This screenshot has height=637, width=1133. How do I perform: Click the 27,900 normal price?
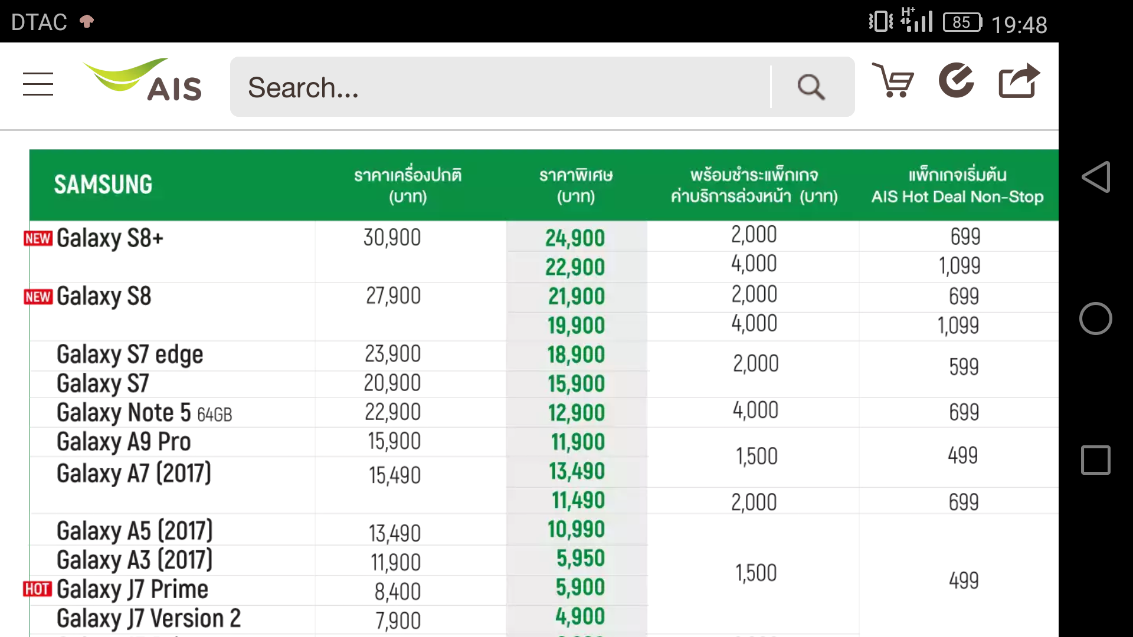point(394,295)
